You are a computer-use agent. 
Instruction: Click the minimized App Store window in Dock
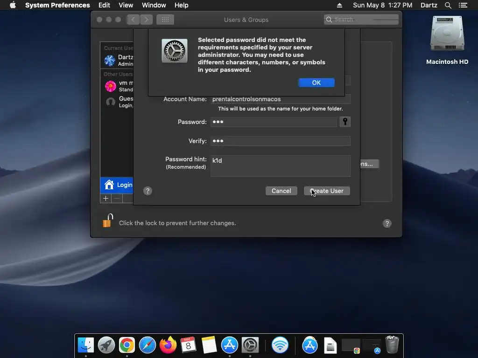372,346
